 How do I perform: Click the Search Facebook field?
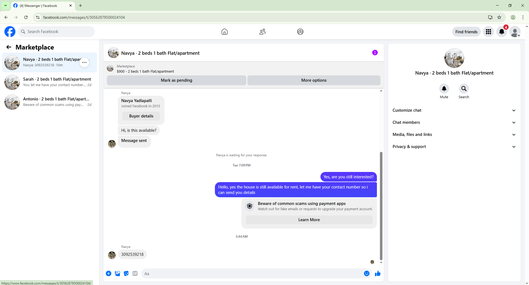(x=56, y=32)
